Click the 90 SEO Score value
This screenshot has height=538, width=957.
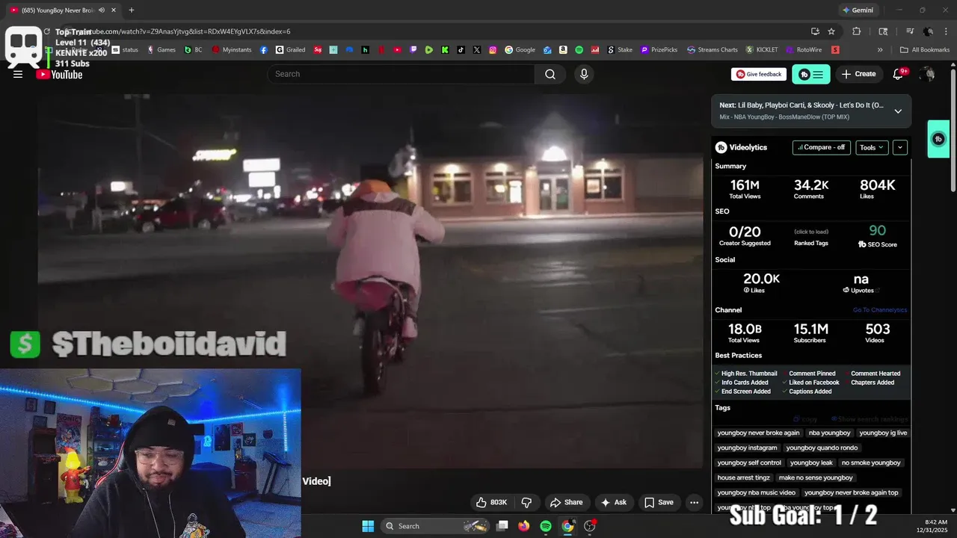click(877, 231)
